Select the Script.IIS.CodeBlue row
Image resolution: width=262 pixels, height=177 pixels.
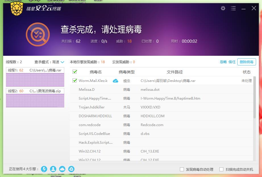(161, 134)
